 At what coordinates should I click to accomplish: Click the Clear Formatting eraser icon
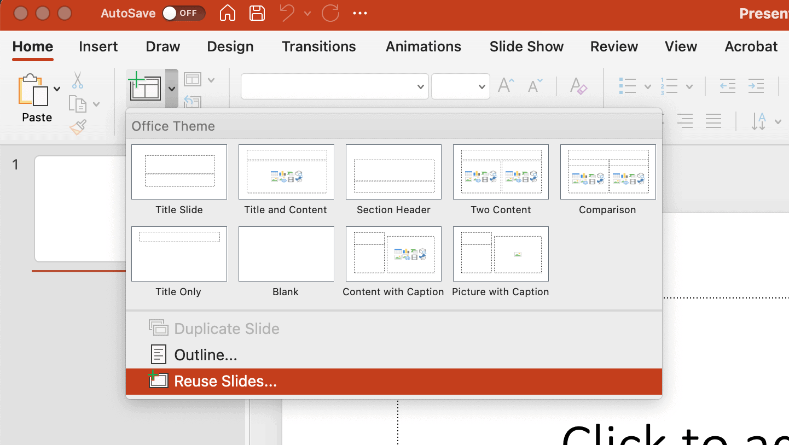click(578, 86)
